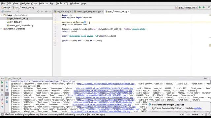Clear all console output with trash icon
Image resolution: width=211 pixels, height=118 pixels.
(7, 102)
